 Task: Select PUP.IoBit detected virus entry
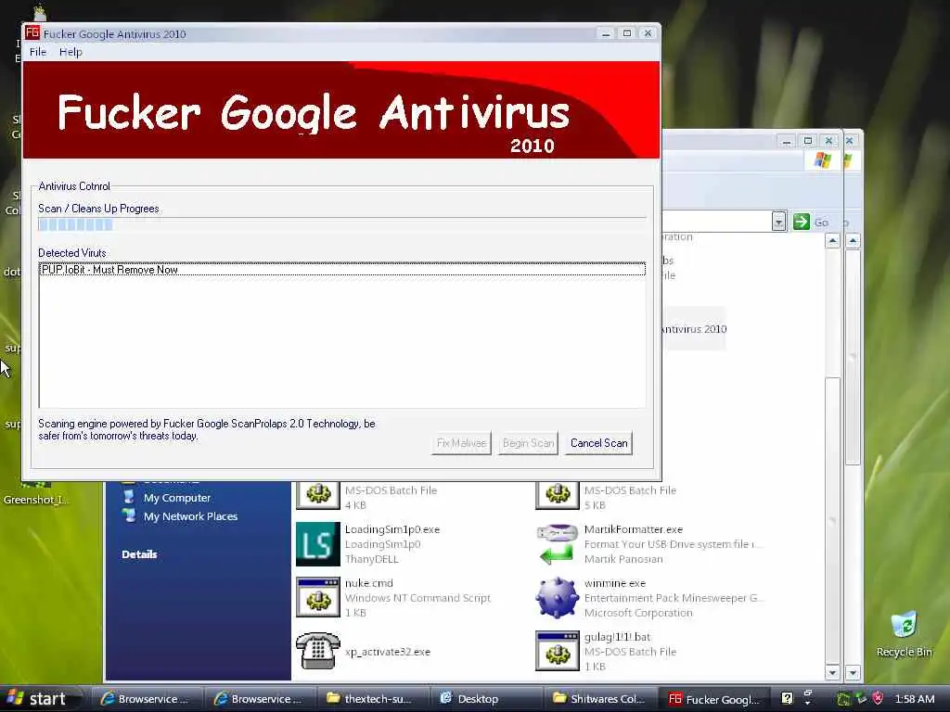pos(342,270)
